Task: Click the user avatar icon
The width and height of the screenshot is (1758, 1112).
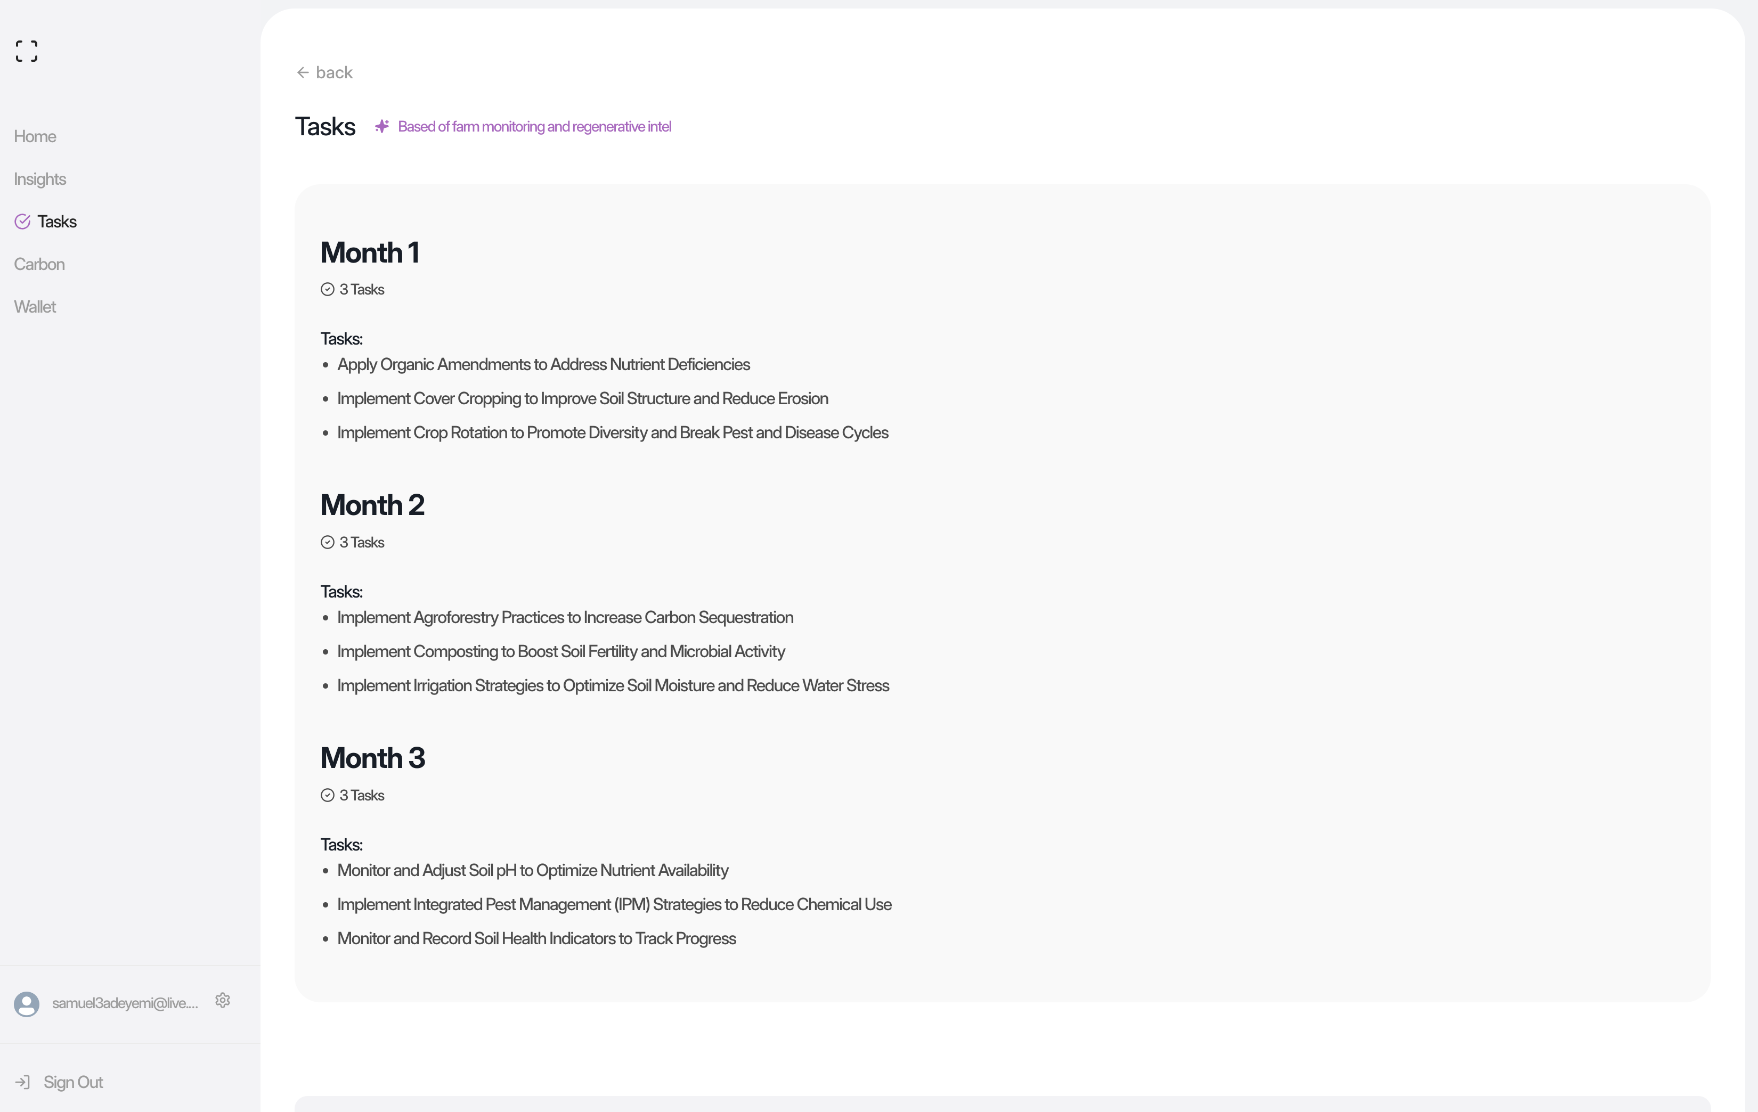Action: point(27,1004)
